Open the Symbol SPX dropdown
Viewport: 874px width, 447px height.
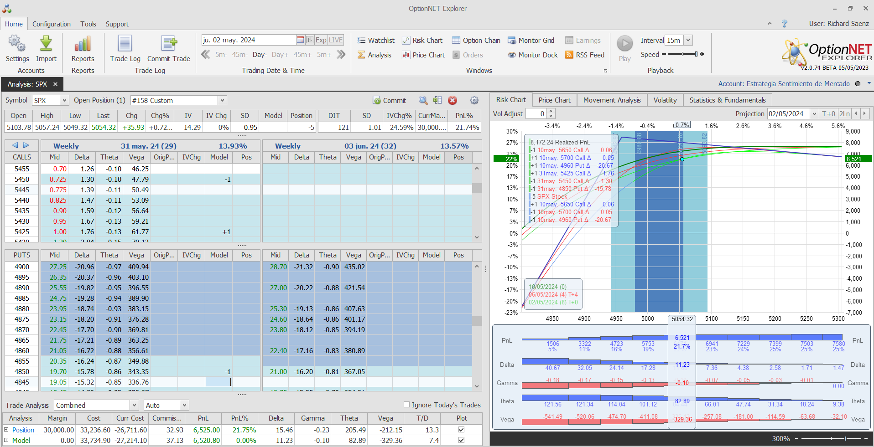(x=64, y=100)
